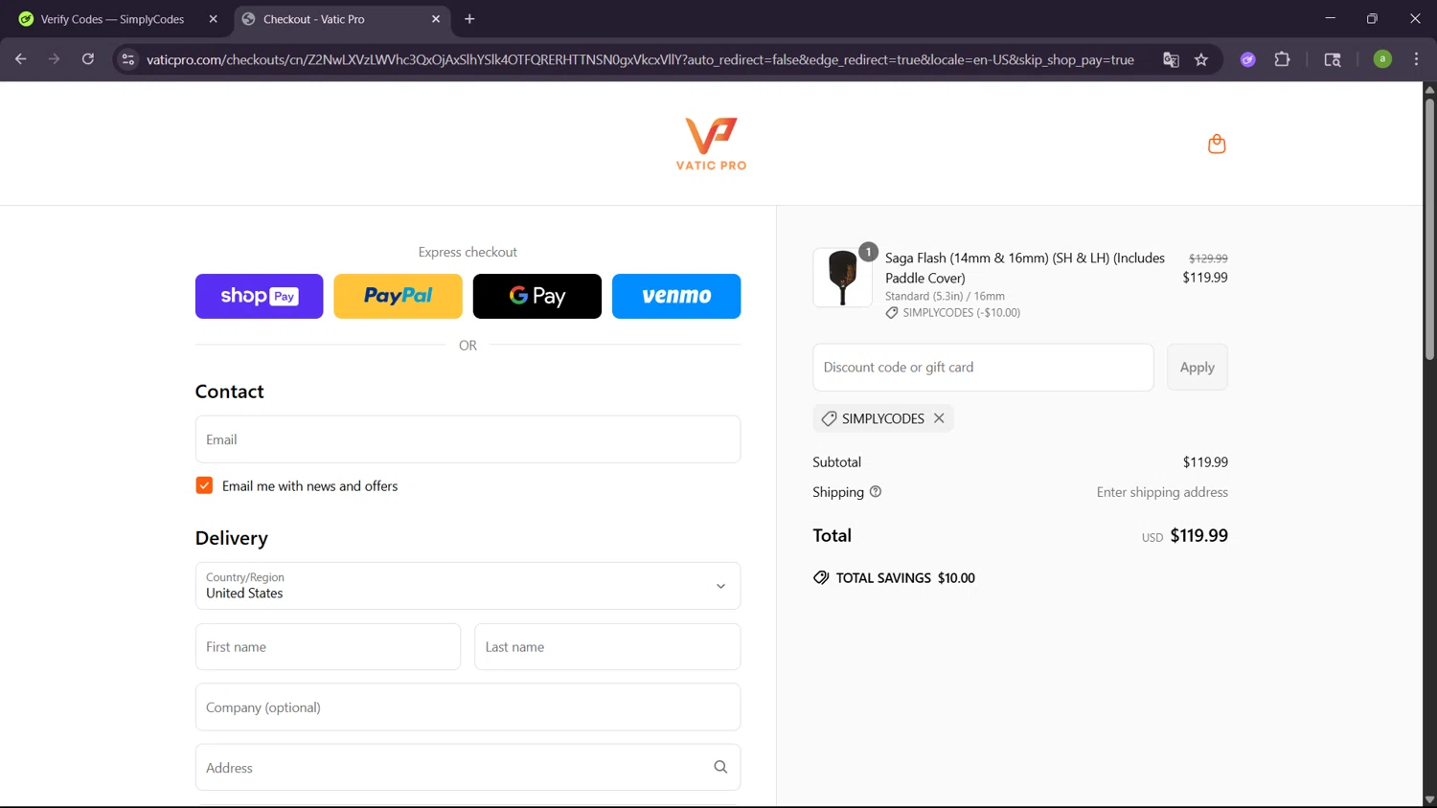Open the purple SimplyCodes extension icon
The width and height of the screenshot is (1437, 808).
pyautogui.click(x=1247, y=59)
